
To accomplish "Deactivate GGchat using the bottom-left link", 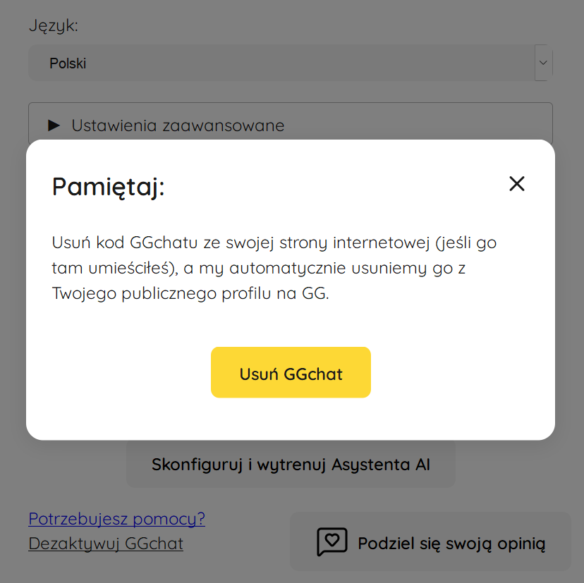I will (105, 544).
